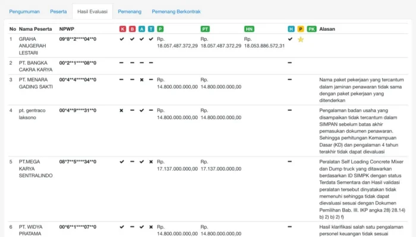416x237 pixels.
Task: Select participant PT.MEGA KARYA SENTRALINDO
Action: coord(36,168)
